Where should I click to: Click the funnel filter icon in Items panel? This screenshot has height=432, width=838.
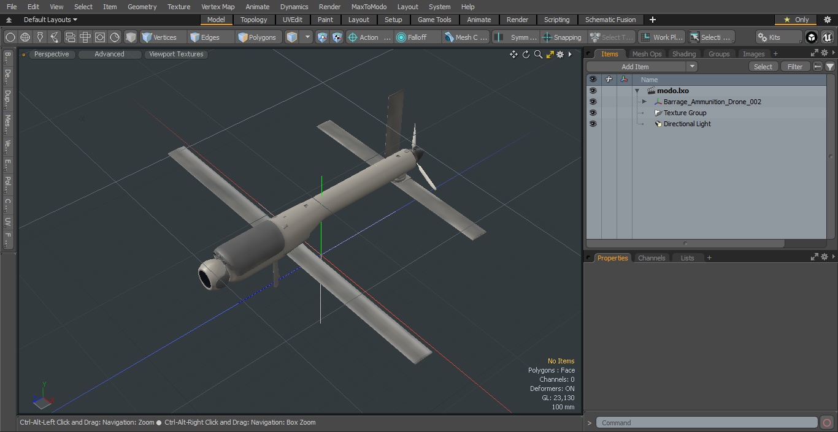pos(829,67)
